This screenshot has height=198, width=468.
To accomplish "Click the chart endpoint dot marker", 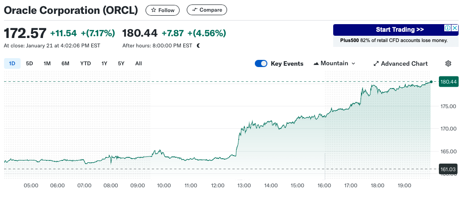I will click(431, 82).
